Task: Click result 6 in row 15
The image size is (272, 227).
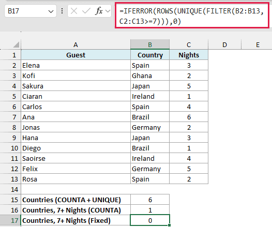Action: coord(150,200)
